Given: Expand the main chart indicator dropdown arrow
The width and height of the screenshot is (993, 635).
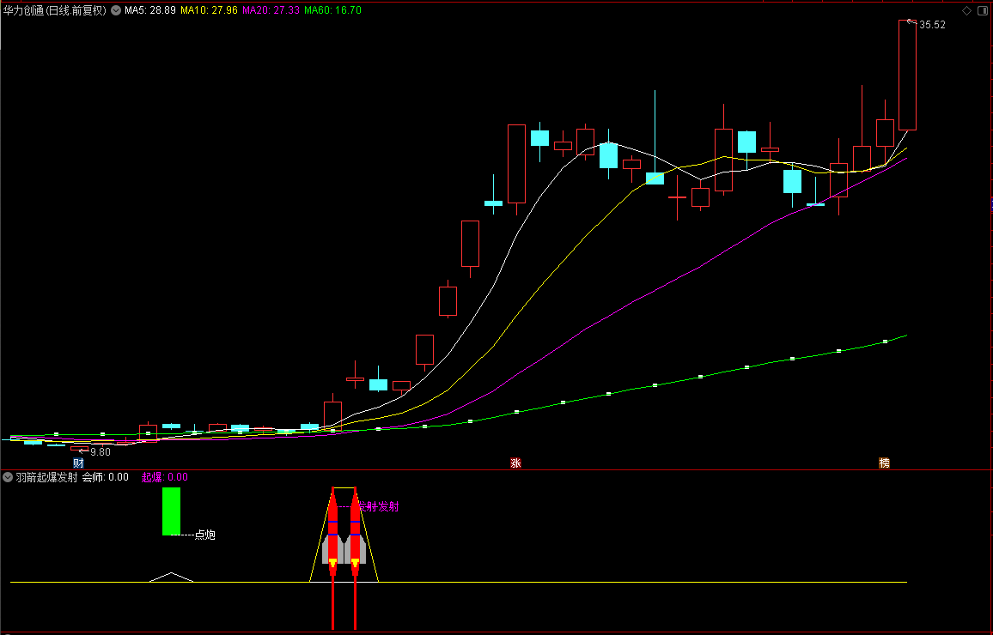Looking at the screenshot, I should click(x=116, y=10).
